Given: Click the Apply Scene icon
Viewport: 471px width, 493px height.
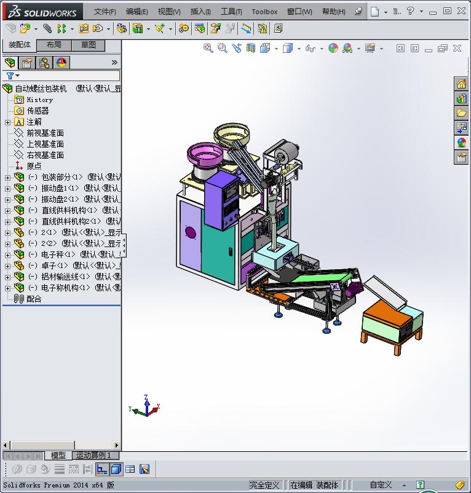Looking at the screenshot, I should click(347, 48).
